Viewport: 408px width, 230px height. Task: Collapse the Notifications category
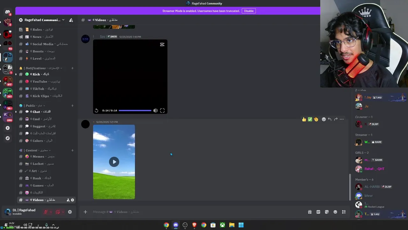tap(40, 68)
